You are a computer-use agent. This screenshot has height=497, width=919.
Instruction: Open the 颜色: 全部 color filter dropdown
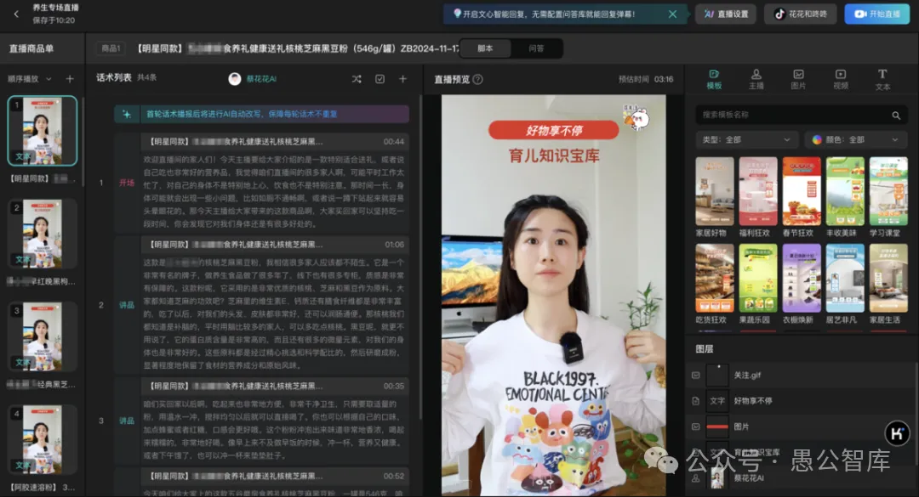[x=856, y=139]
